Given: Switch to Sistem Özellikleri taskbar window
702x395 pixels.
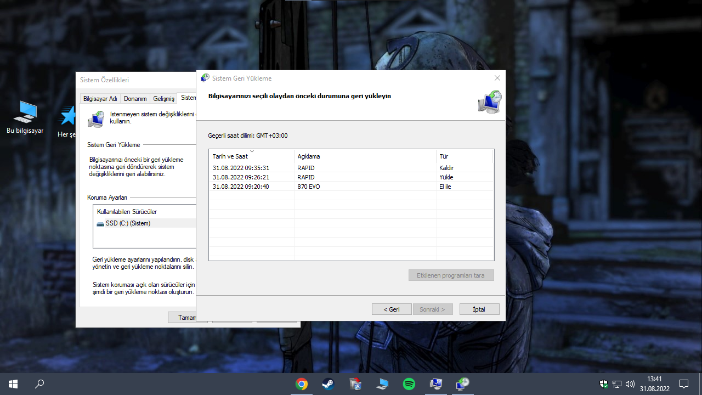Looking at the screenshot, I should (436, 384).
